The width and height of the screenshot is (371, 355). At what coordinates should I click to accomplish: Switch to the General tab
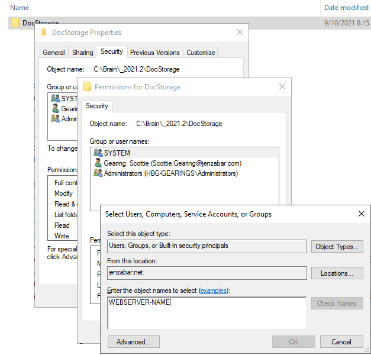(54, 53)
